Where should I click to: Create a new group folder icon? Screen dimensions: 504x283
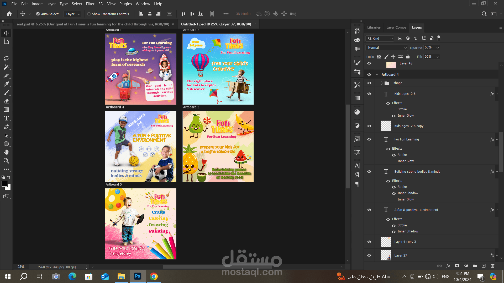[x=475, y=266]
